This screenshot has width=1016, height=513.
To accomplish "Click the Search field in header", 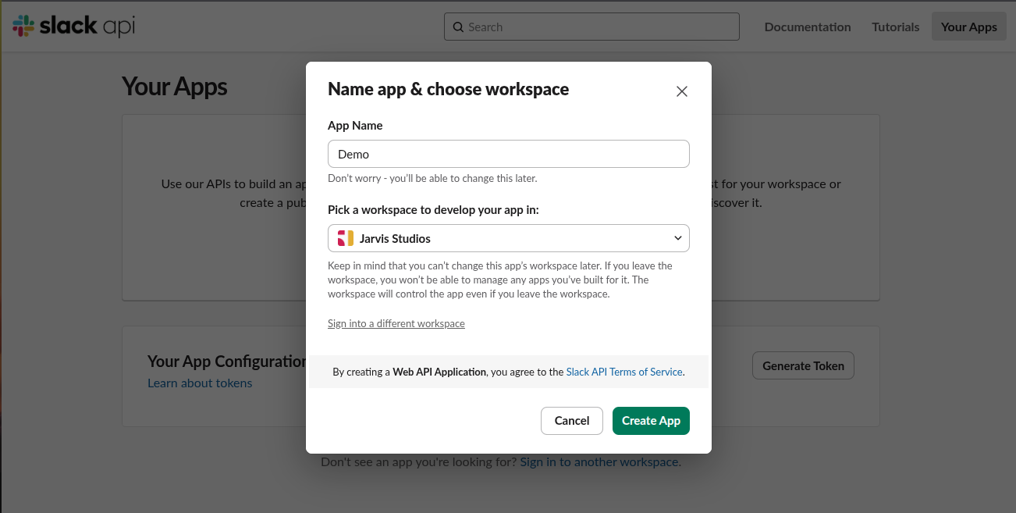I will point(591,27).
